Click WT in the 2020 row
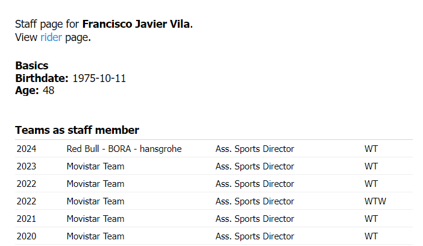Image resolution: width=423 pixels, height=246 pixels. pyautogui.click(x=371, y=236)
